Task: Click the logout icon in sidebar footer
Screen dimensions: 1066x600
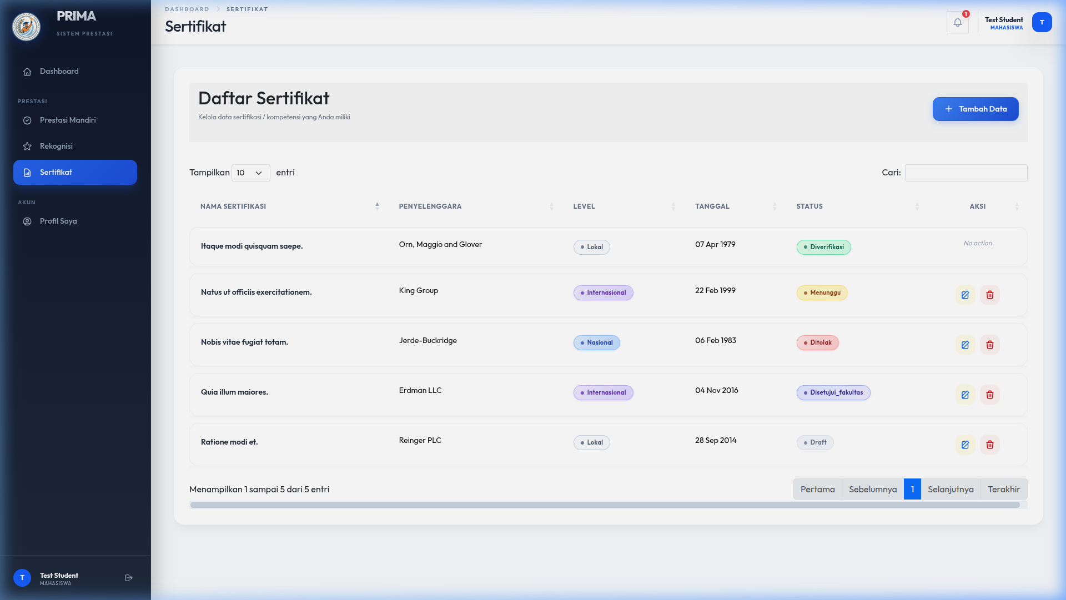Action: (129, 578)
